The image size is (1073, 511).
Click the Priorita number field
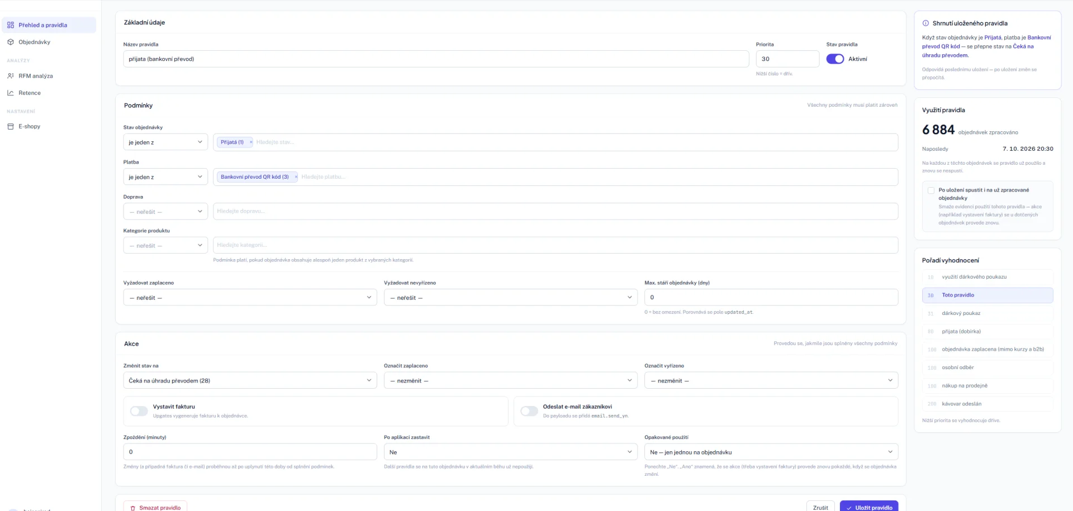[x=787, y=59]
